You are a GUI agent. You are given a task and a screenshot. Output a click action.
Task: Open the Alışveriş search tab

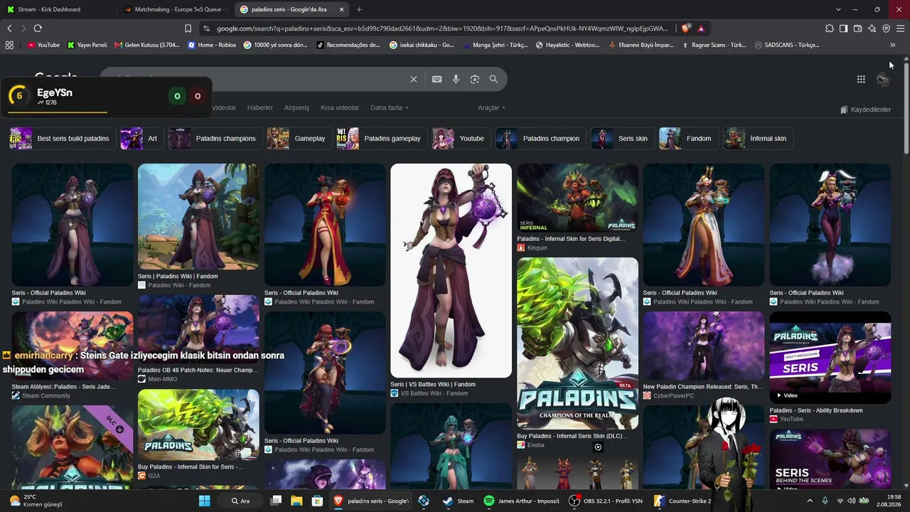pyautogui.click(x=296, y=108)
